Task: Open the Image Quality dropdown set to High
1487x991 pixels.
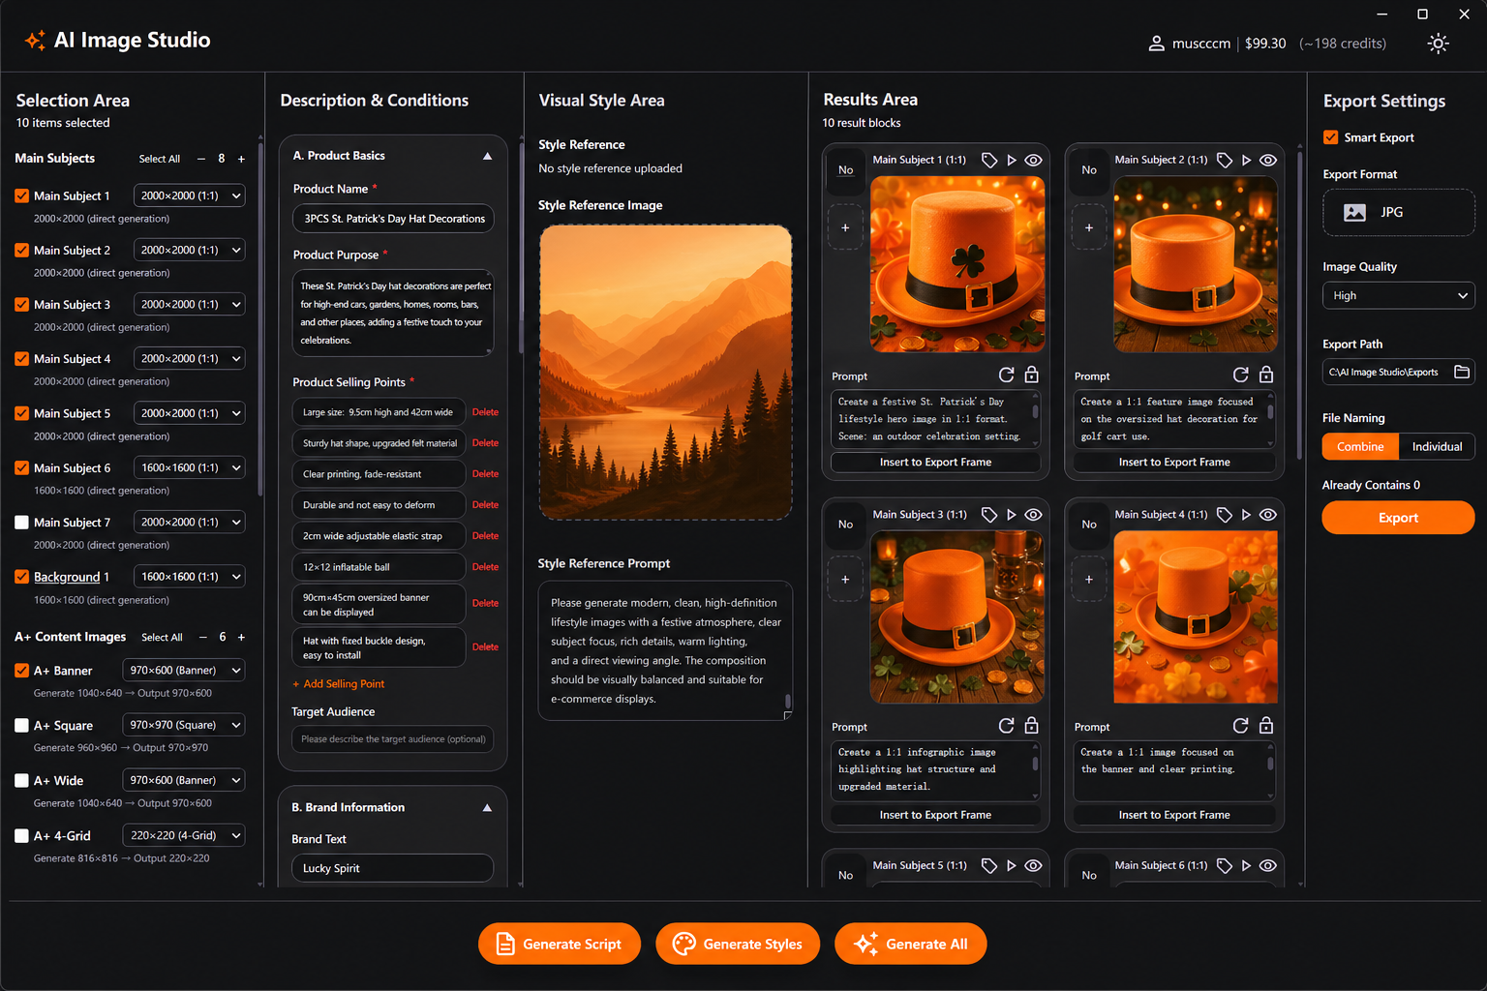Action: pyautogui.click(x=1398, y=295)
